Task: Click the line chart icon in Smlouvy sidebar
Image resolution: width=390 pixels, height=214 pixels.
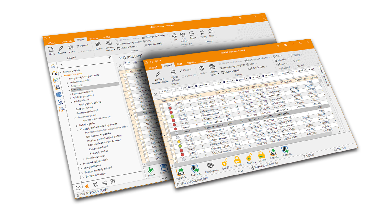Action: [56, 80]
